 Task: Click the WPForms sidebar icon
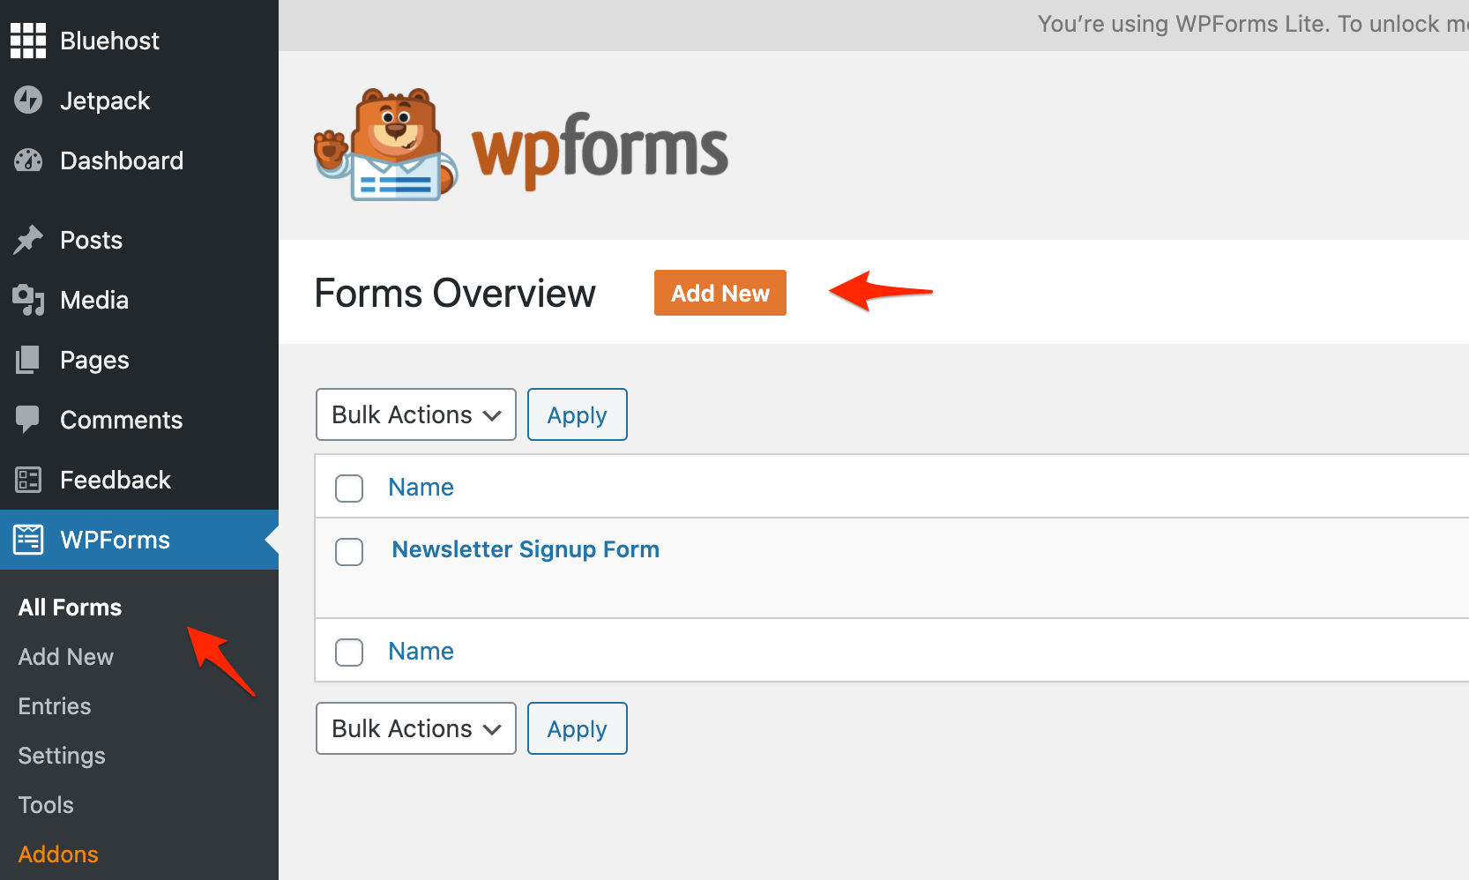tap(28, 540)
